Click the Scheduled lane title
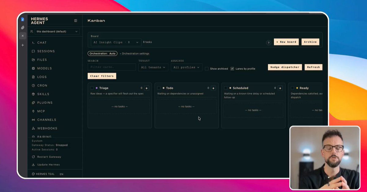The width and height of the screenshot is (367, 192). coord(240,88)
